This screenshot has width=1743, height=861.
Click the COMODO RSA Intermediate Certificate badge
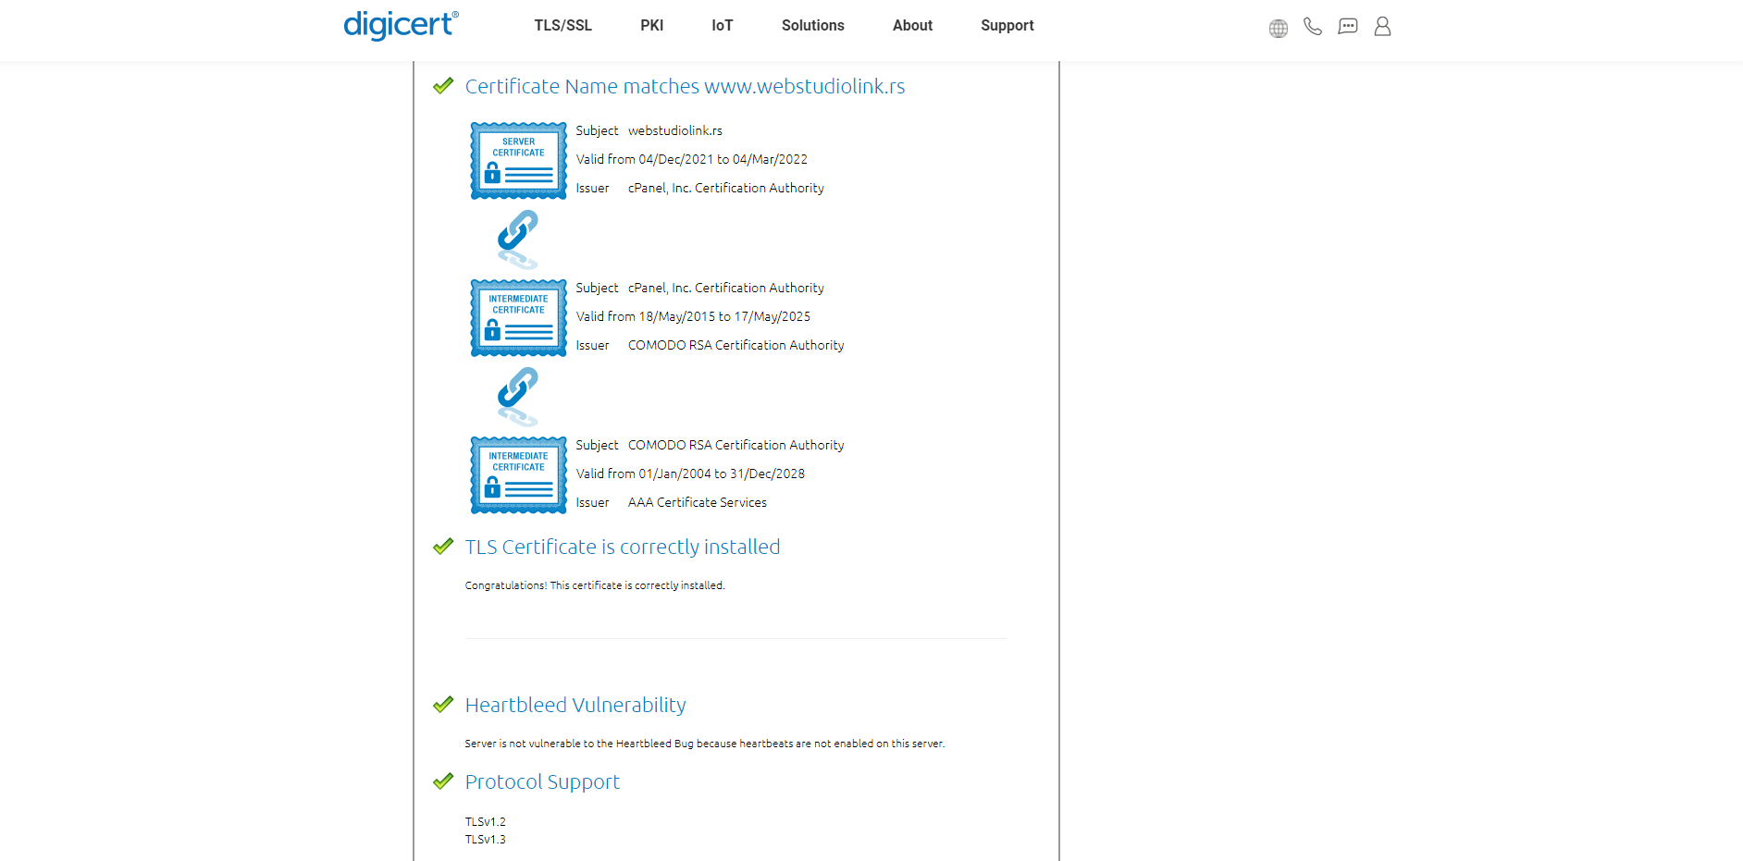(x=518, y=475)
